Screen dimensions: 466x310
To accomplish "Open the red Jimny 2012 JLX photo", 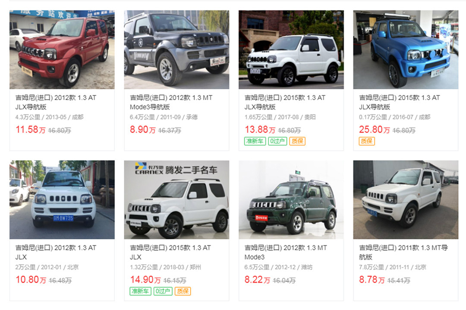I will pyautogui.click(x=62, y=50).
